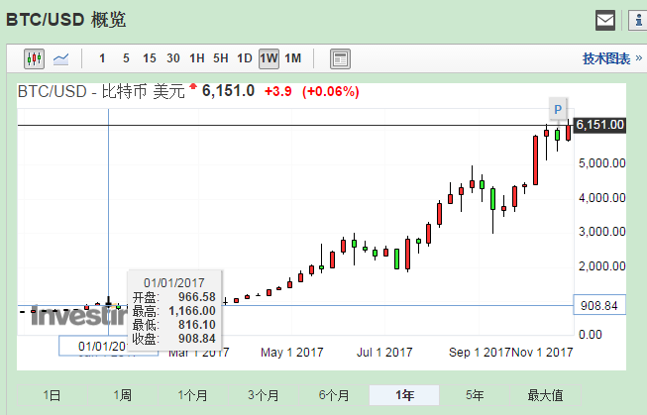
Task: Click the 4,000.00 axis label
Action: coord(602,198)
